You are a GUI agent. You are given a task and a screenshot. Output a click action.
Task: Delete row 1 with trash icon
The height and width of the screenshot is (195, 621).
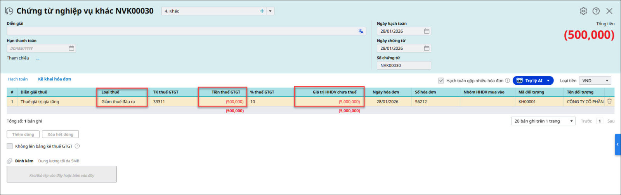[x=609, y=101]
